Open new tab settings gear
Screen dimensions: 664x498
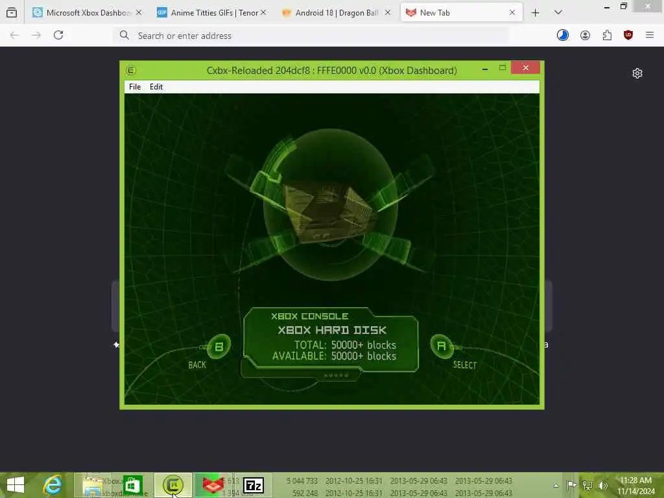tap(637, 73)
